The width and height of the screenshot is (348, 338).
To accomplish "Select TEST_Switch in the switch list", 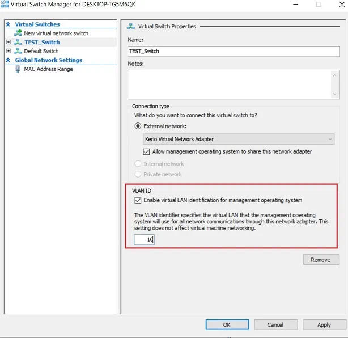I will point(41,42).
